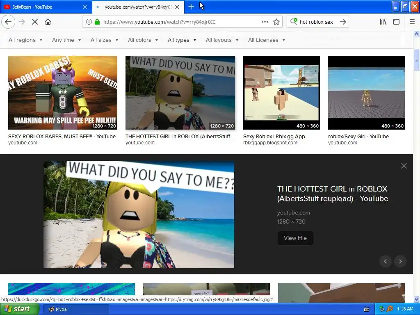Click the tray icon left of the magnifier
The image size is (420, 315).
point(382,309)
